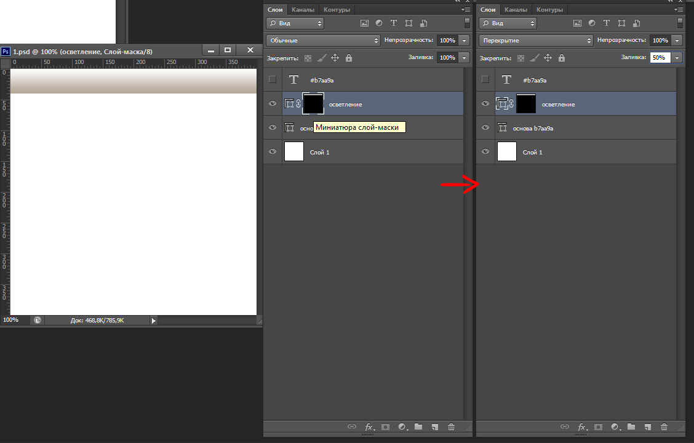The height and width of the screenshot is (443, 694).
Task: Open Вид filter dropdown in Обычные-mode panel
Action: (x=295, y=23)
